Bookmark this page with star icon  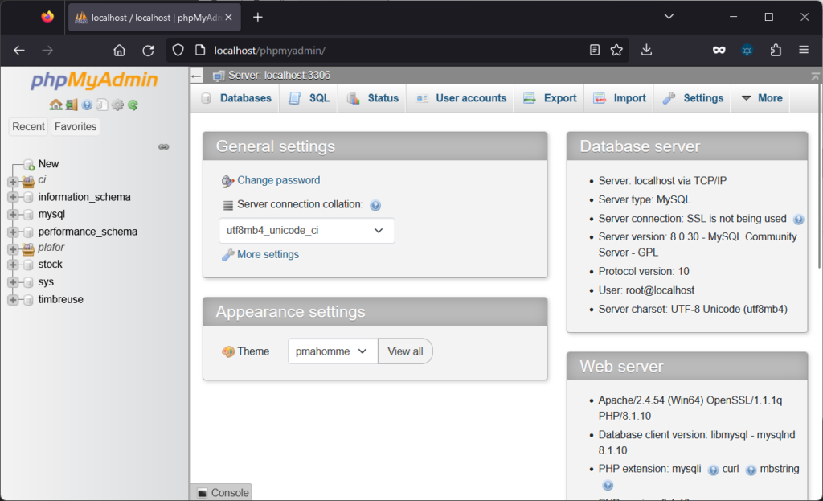click(x=616, y=51)
